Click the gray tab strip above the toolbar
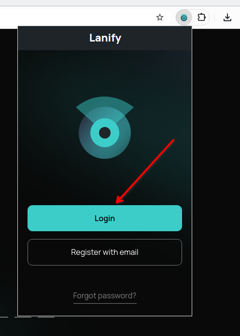This screenshot has height=336, width=240. pyautogui.click(x=120, y=3)
